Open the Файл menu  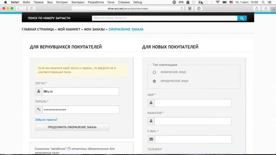26,2
